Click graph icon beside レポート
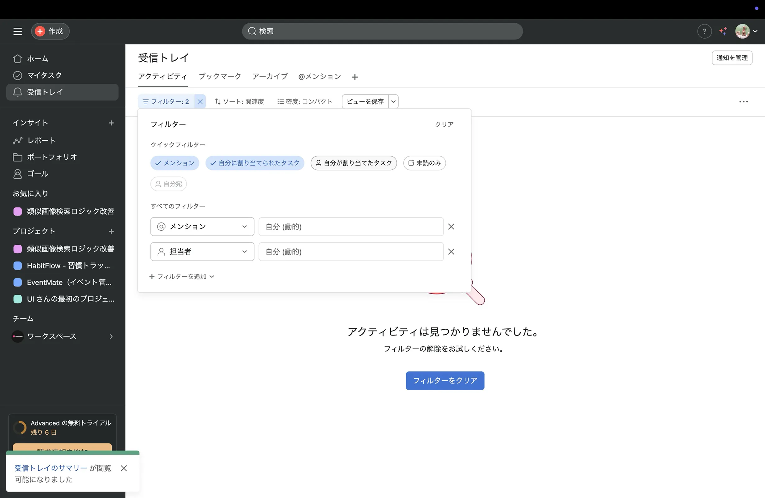Viewport: 765px width, 498px height. tap(18, 141)
